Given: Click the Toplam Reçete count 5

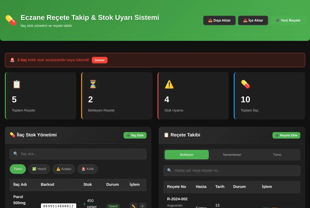Looking at the screenshot, I should click(x=14, y=99).
